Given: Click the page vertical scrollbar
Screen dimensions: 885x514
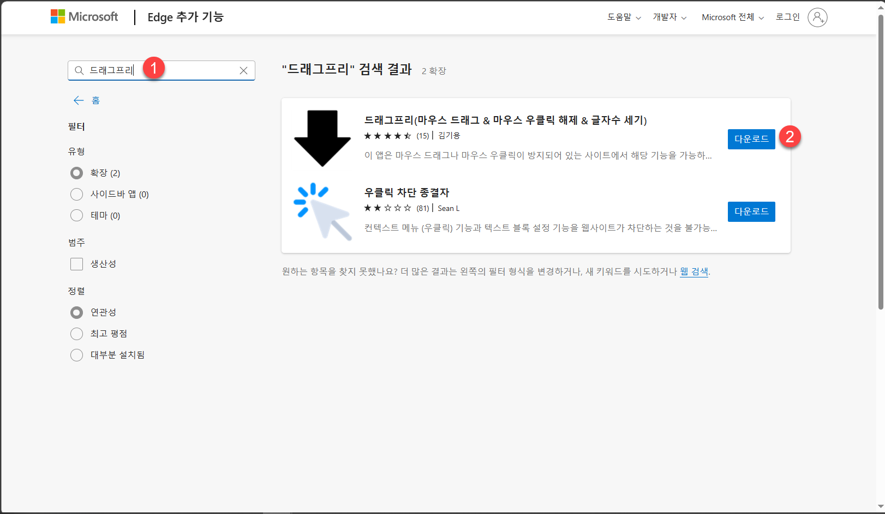Looking at the screenshot, I should pos(880,161).
